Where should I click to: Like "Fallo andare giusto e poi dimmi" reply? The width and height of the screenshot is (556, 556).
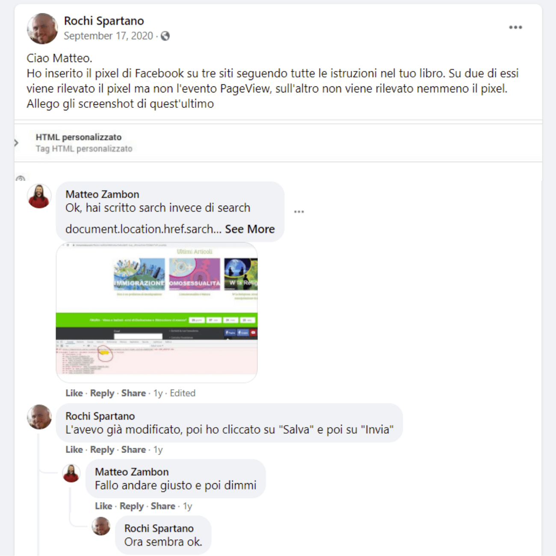pyautogui.click(x=104, y=506)
